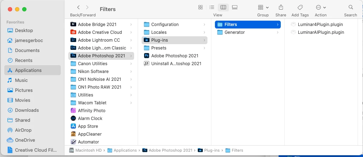Click Applications in the path bar
The height and width of the screenshot is (157, 363).
(122, 150)
